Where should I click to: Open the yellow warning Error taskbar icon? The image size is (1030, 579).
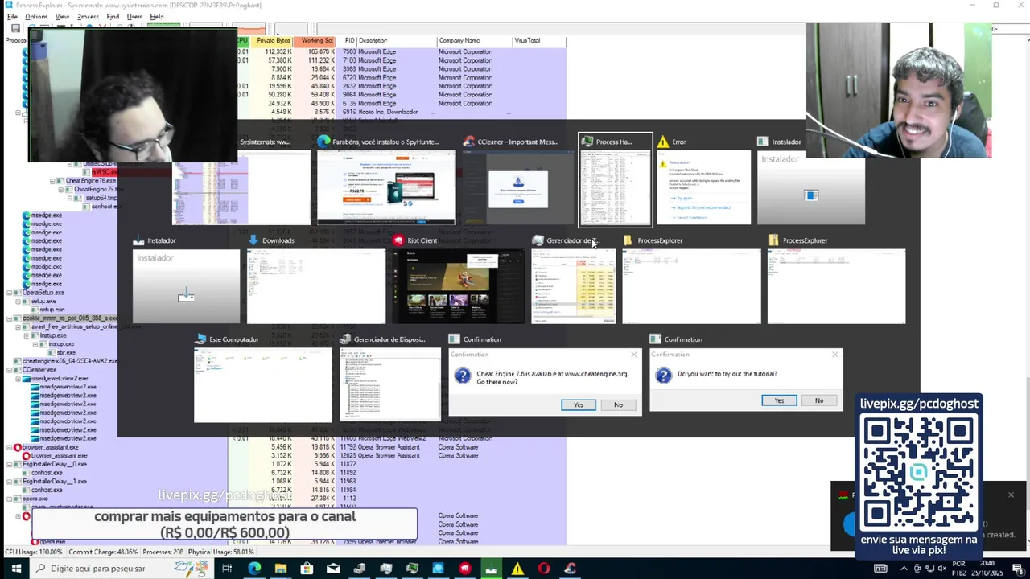(x=517, y=569)
